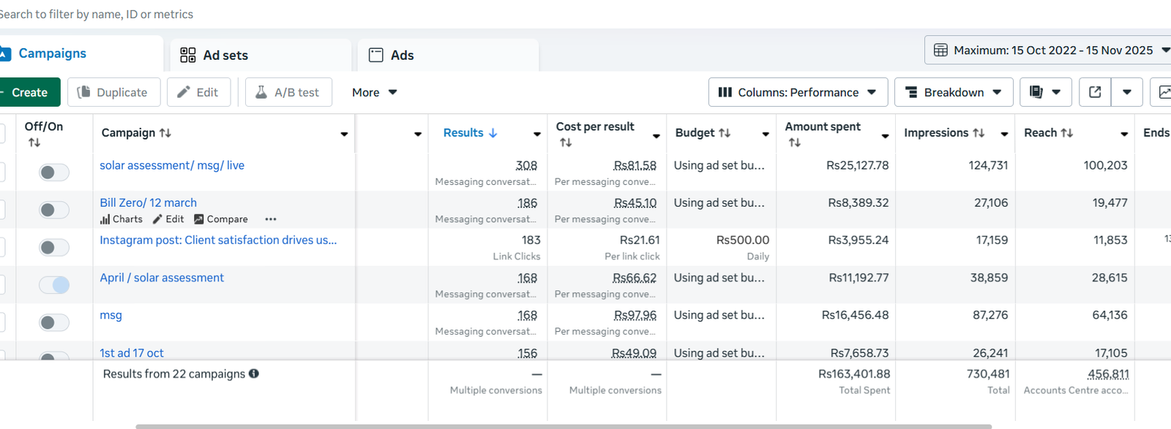Screen dimensions: 1171x429
Task: Switch to the Ad sets tab
Action: pyautogui.click(x=225, y=56)
